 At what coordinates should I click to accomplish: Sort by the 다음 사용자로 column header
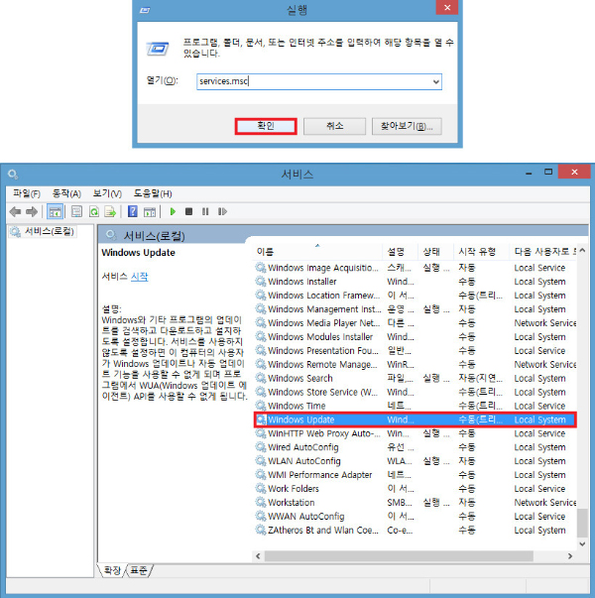click(543, 252)
